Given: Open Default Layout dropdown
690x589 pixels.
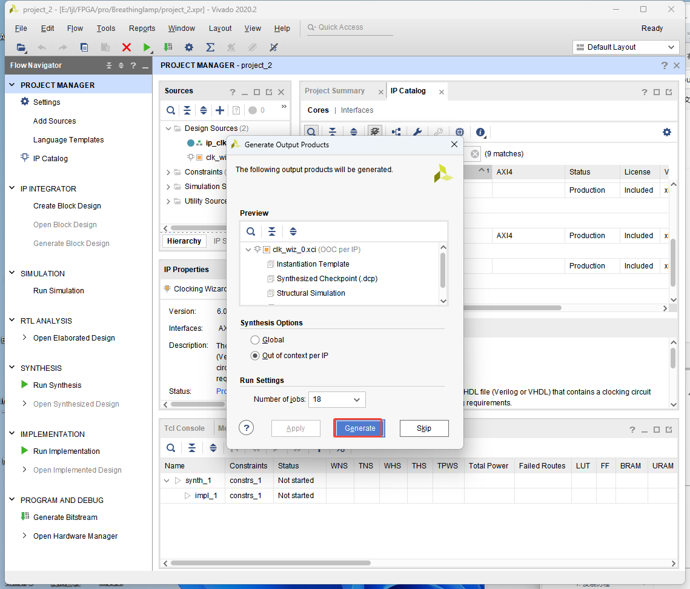Looking at the screenshot, I should tap(626, 47).
